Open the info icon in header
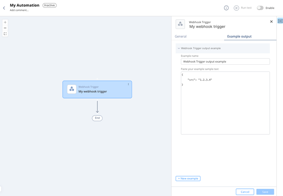The width and height of the screenshot is (283, 196). (x=226, y=8)
